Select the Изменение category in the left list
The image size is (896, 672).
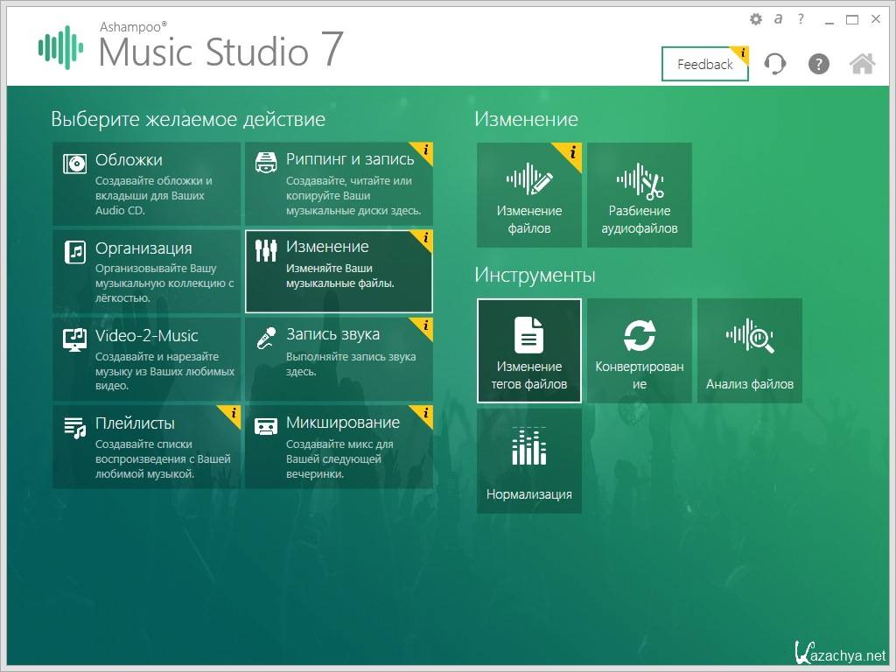(x=339, y=271)
